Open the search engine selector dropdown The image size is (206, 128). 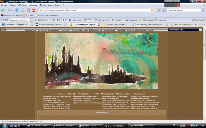click(165, 10)
